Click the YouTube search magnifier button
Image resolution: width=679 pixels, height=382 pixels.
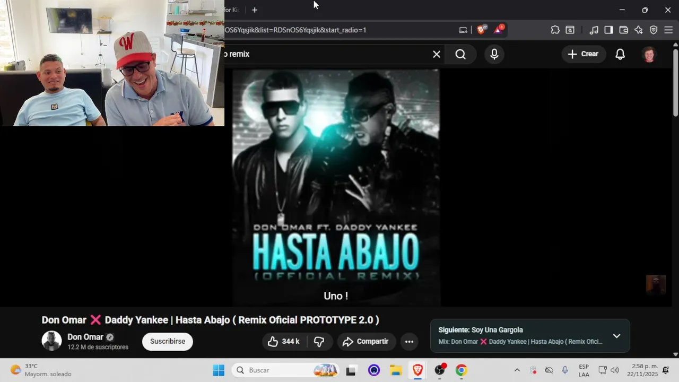point(460,54)
